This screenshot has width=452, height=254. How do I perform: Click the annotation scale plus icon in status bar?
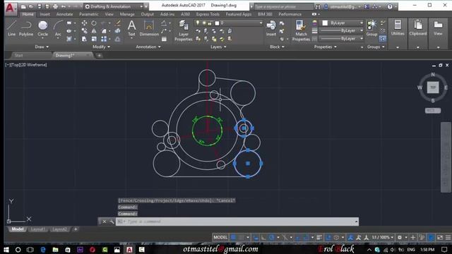tap(412, 237)
